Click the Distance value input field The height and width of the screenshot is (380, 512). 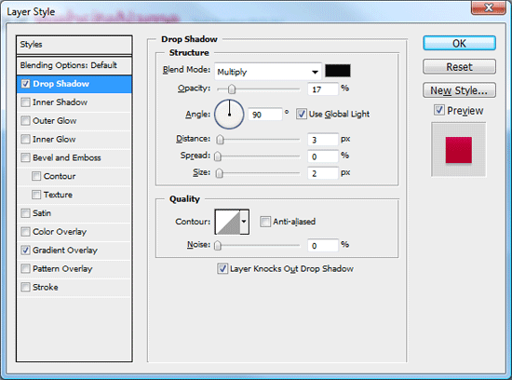click(323, 140)
